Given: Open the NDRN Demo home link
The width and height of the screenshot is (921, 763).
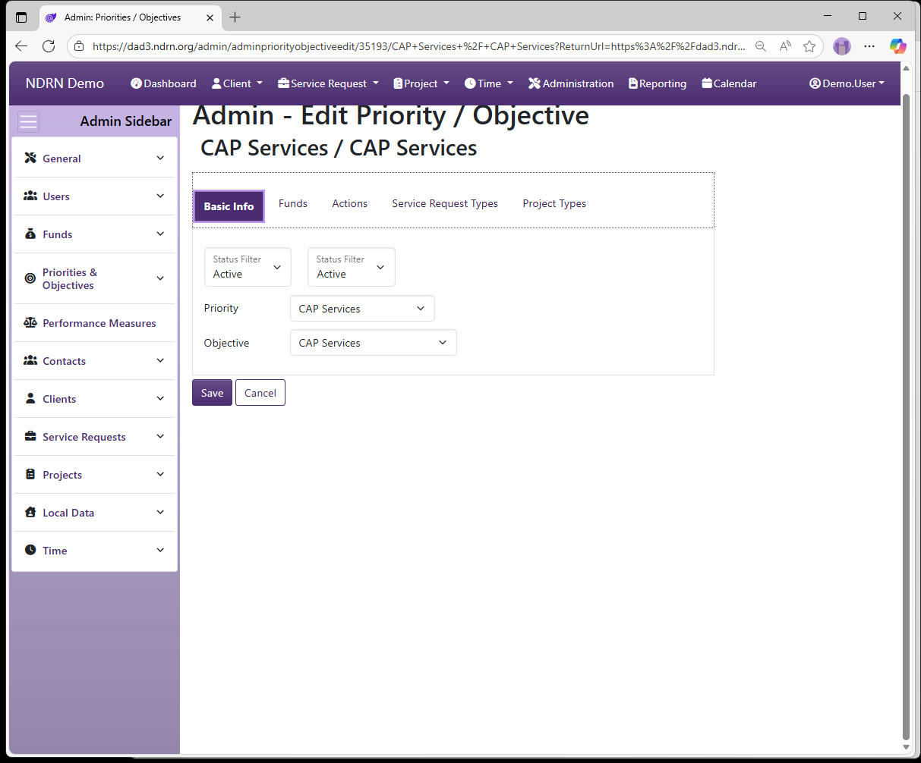Looking at the screenshot, I should click(65, 83).
